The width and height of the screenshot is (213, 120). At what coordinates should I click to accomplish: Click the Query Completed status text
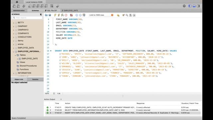[19, 118]
